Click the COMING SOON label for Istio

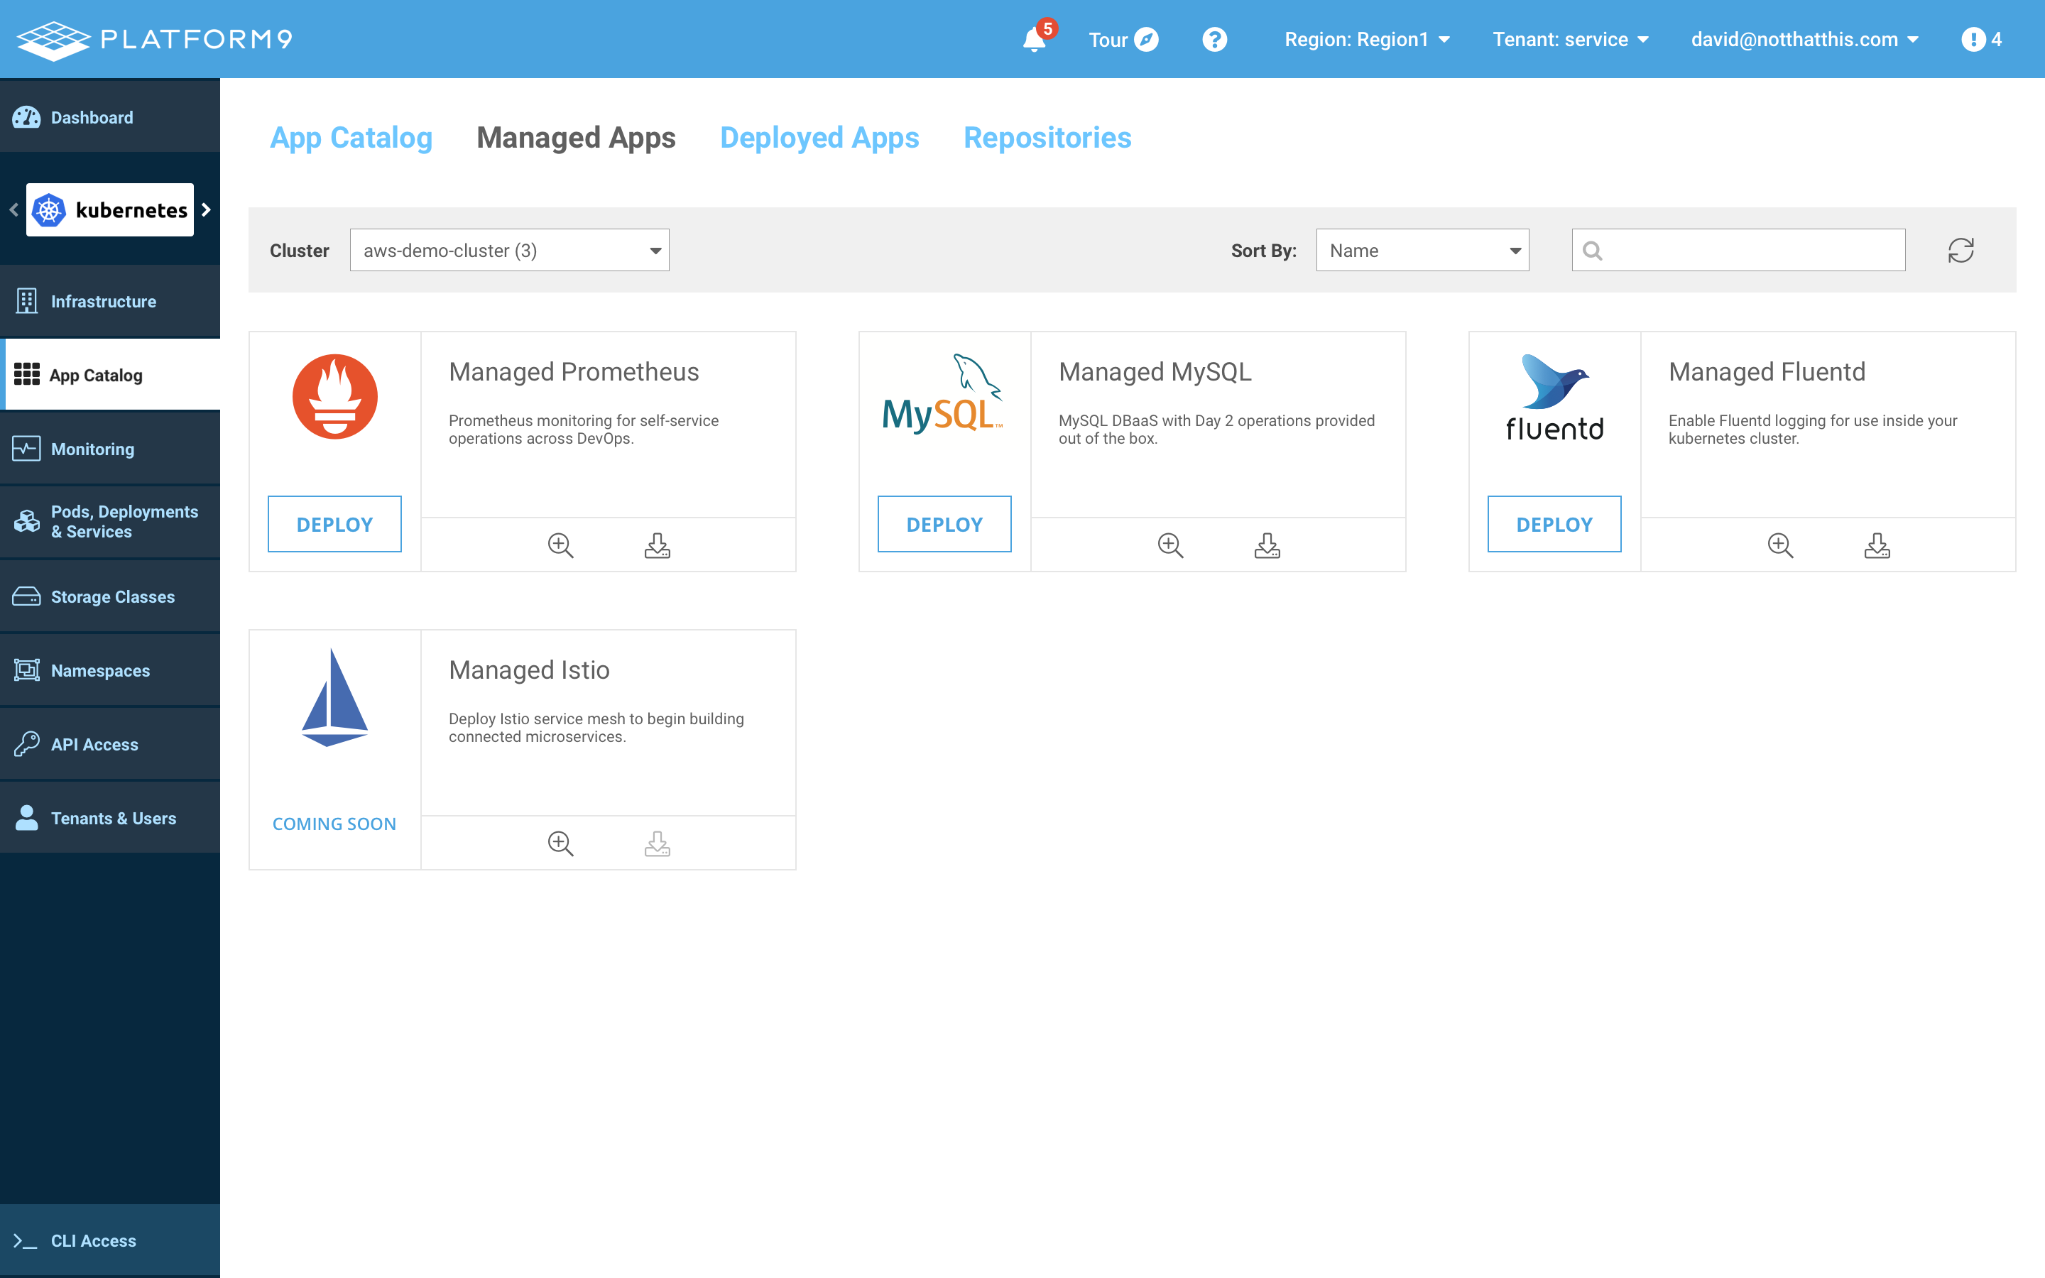tap(334, 824)
